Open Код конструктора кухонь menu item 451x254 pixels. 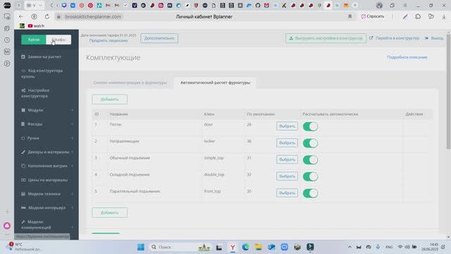(x=42, y=73)
